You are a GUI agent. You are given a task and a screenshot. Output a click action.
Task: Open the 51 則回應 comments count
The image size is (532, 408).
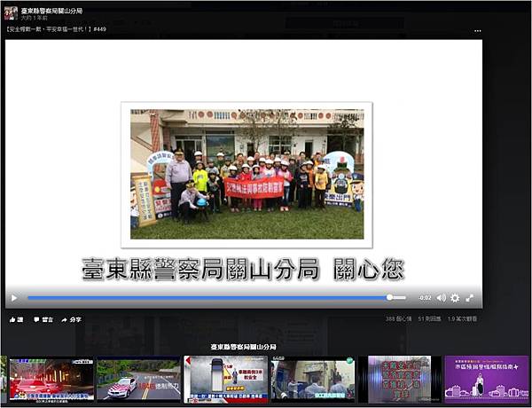point(429,318)
